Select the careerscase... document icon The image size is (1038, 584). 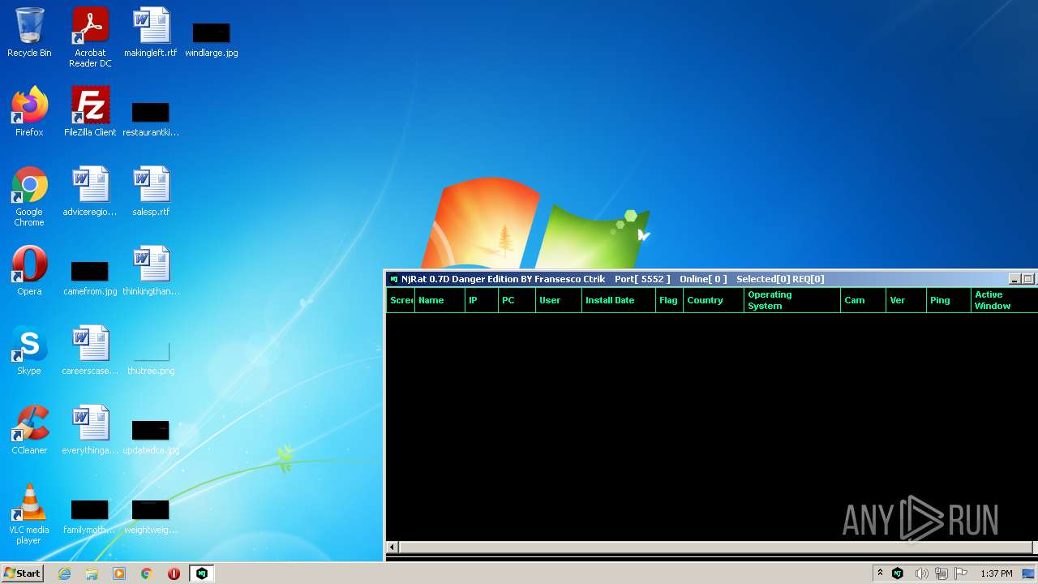tap(90, 350)
